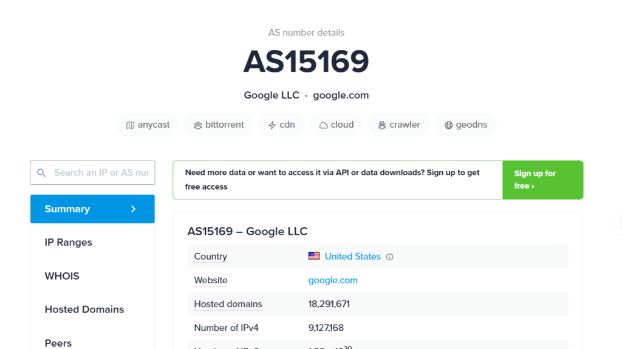Click the large AS15169 page title

[306, 61]
